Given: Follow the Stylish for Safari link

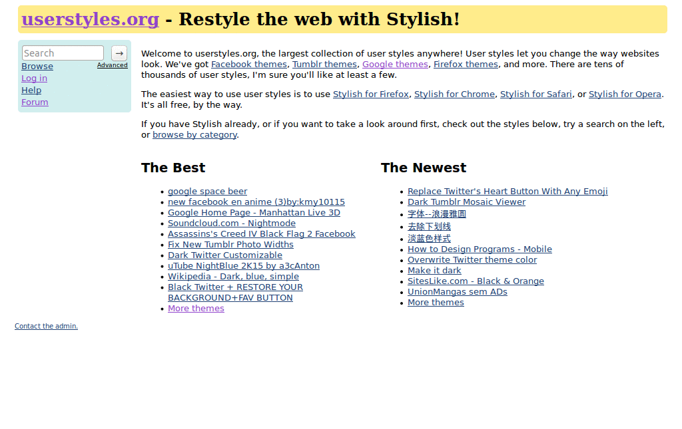Looking at the screenshot, I should pyautogui.click(x=536, y=94).
